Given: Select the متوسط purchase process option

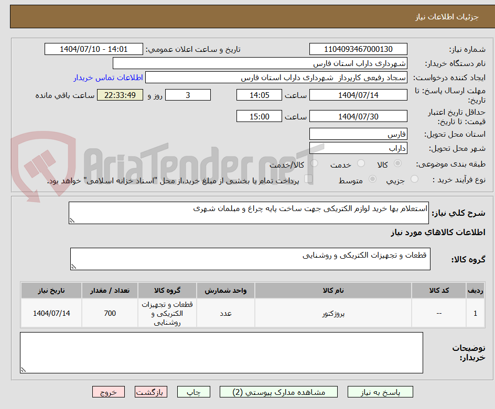Looking at the screenshot, I should pos(372,180).
